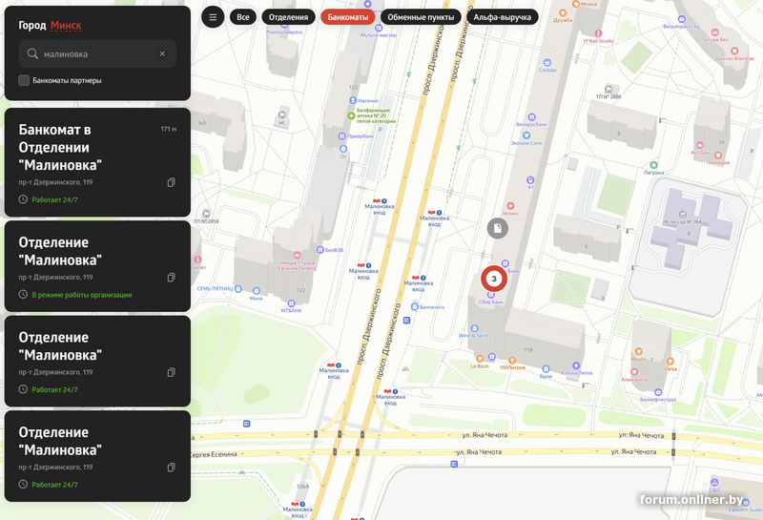Click the Соседи supermarket marker
Image resolution: width=763 pixels, height=520 pixels.
click(x=546, y=62)
